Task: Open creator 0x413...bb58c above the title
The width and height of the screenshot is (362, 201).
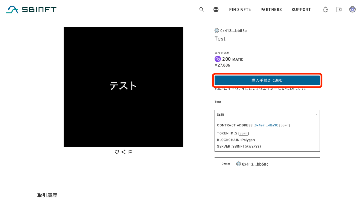Action: click(x=233, y=31)
